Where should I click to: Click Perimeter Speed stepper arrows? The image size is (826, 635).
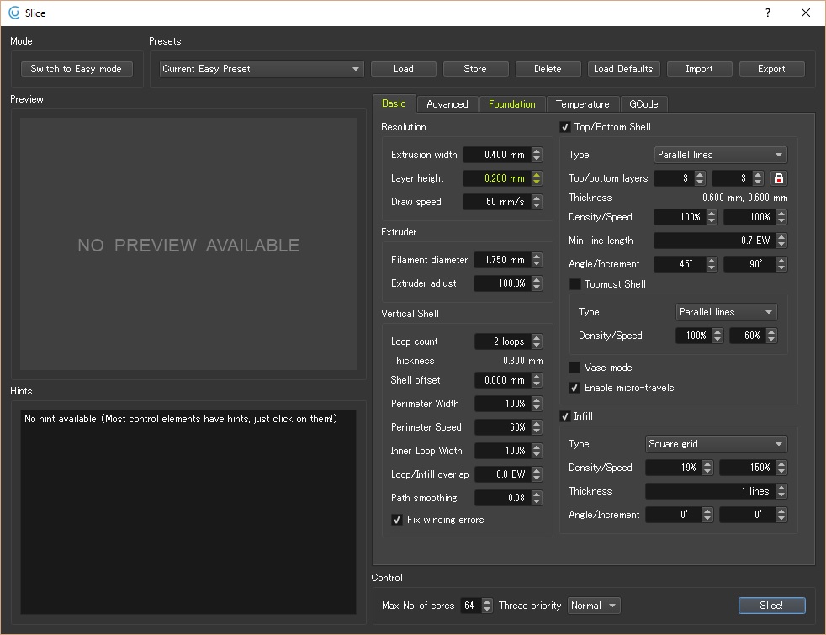click(x=537, y=427)
